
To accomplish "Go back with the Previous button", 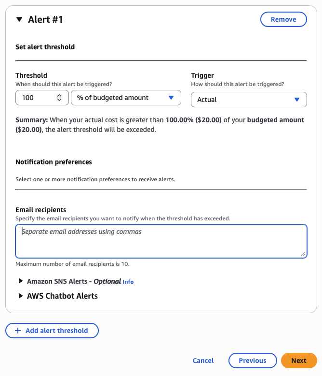I will point(253,361).
